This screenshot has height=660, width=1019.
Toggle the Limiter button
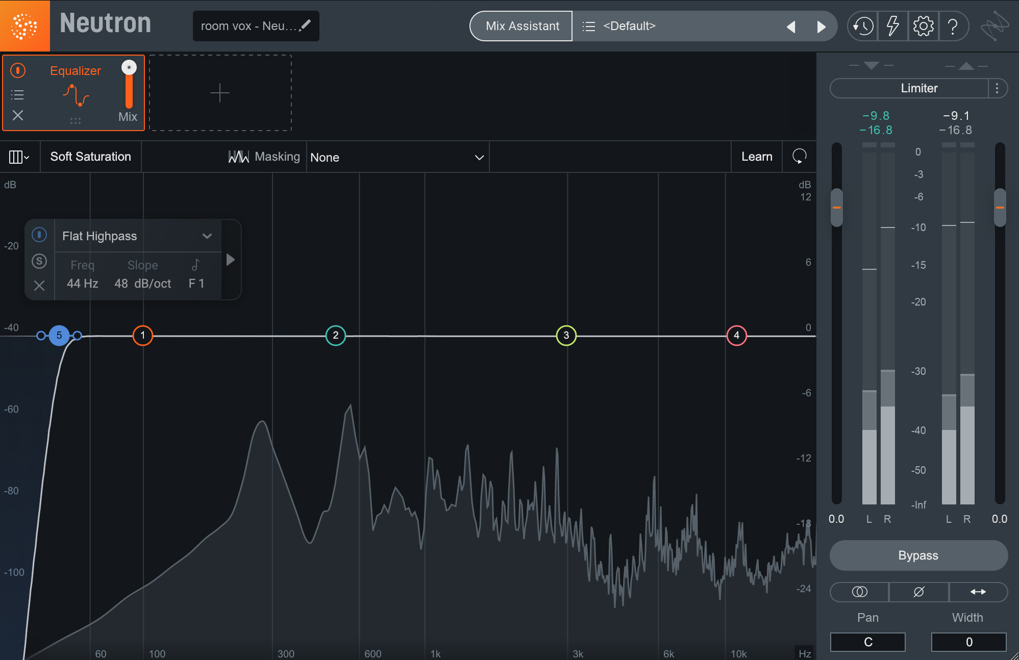909,88
